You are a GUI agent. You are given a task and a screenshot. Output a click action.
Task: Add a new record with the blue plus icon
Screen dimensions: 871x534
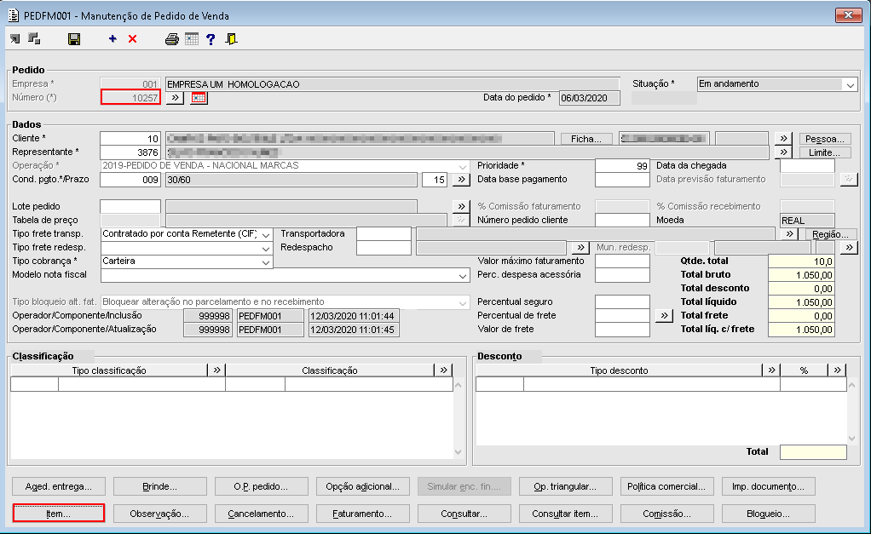pos(112,39)
